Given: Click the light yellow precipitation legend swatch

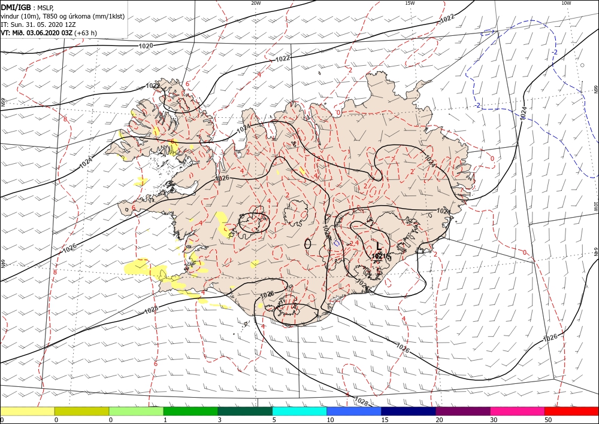Looking at the screenshot, I should click(x=27, y=411).
